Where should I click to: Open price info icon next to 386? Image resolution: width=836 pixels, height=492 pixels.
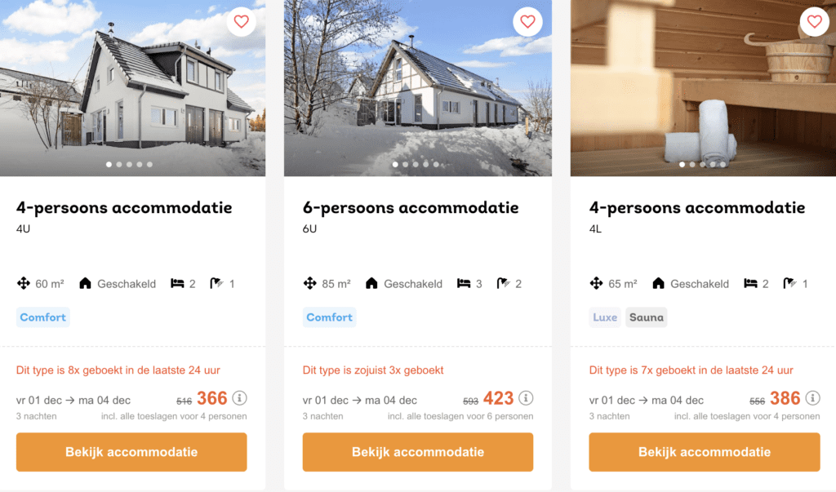[812, 397]
